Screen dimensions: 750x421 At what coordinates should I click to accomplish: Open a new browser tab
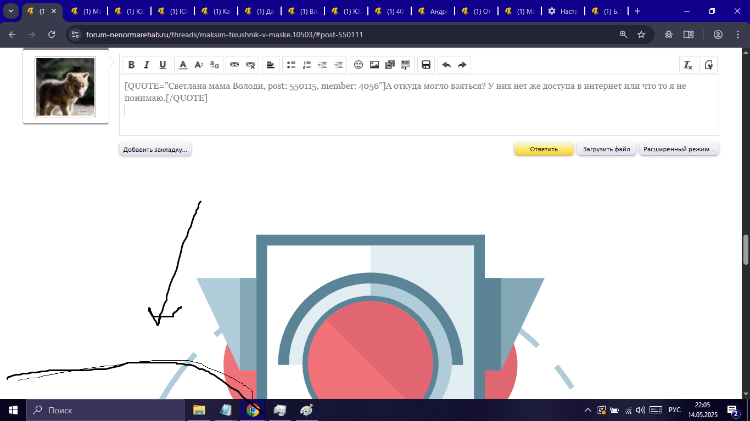tap(637, 11)
